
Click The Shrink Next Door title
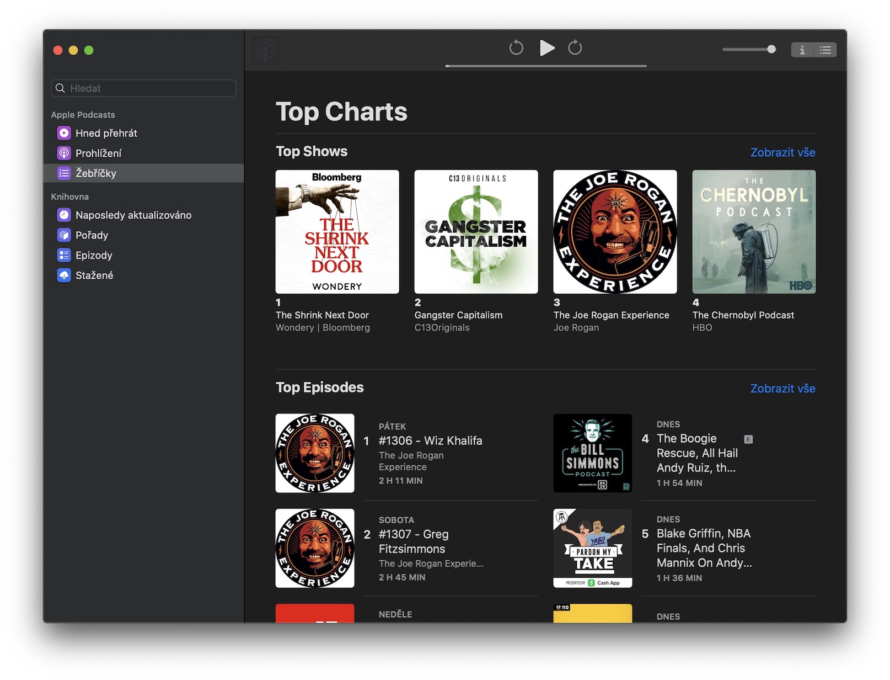[322, 315]
